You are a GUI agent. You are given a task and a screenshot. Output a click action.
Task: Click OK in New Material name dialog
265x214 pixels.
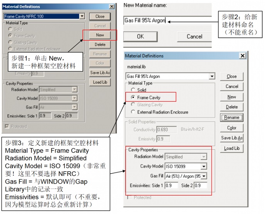coord(141,37)
